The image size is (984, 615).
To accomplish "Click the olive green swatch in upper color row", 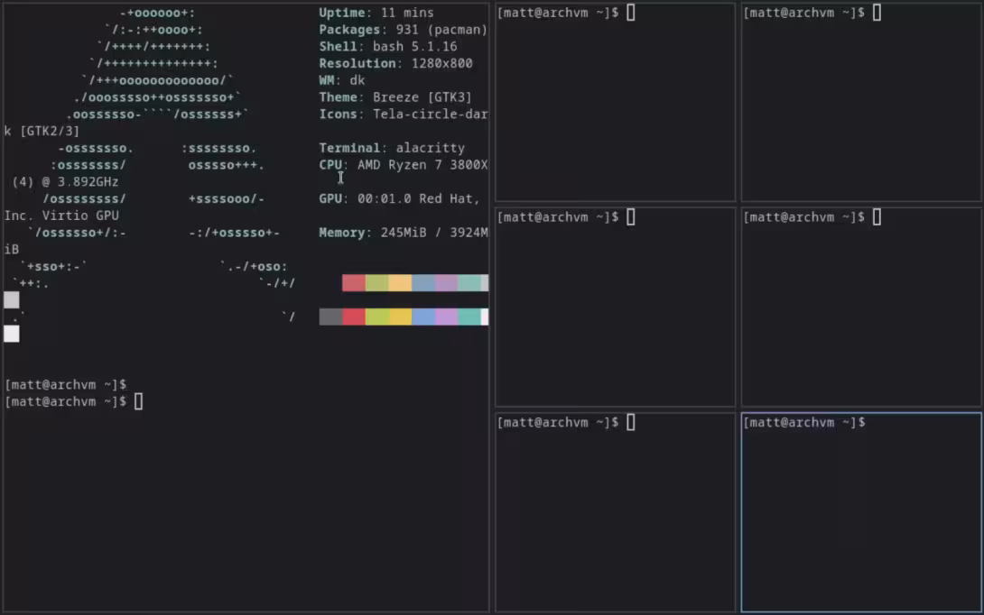I will 376,283.
